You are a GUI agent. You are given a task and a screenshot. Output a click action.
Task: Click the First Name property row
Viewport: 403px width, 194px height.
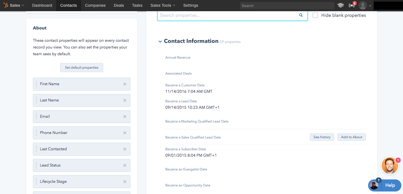(82, 84)
